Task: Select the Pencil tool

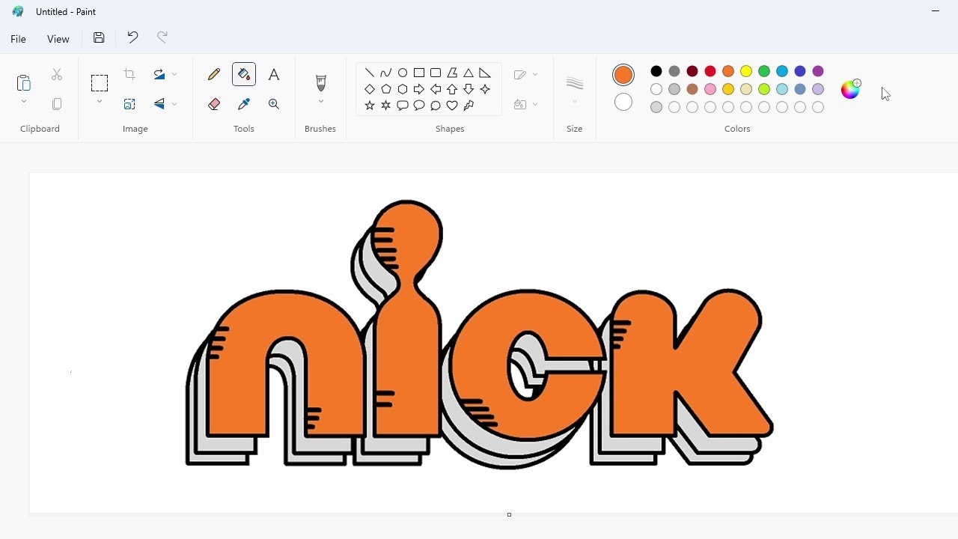Action: 214,74
